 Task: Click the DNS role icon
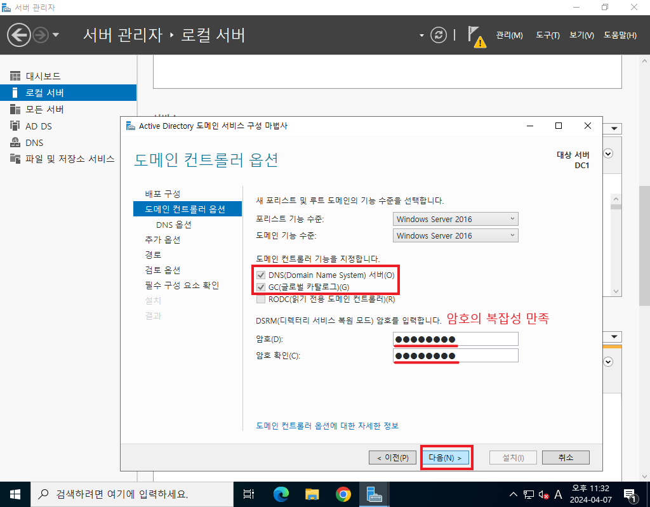click(x=15, y=142)
